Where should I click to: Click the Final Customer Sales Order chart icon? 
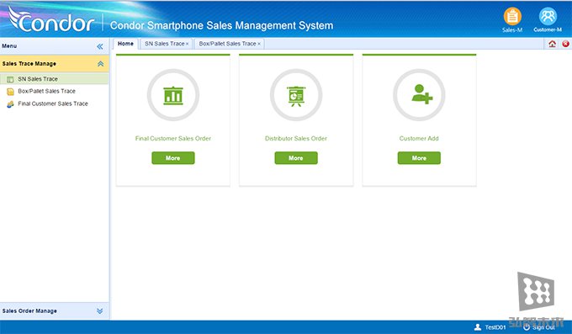click(x=173, y=95)
